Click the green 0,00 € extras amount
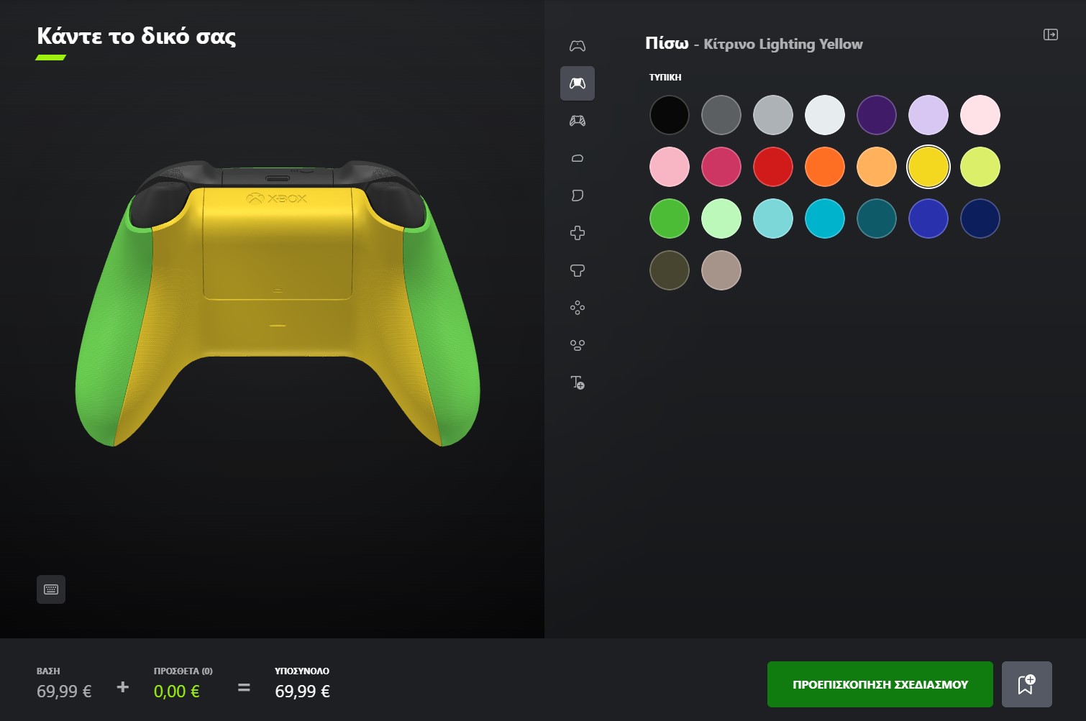1086x721 pixels. (176, 691)
